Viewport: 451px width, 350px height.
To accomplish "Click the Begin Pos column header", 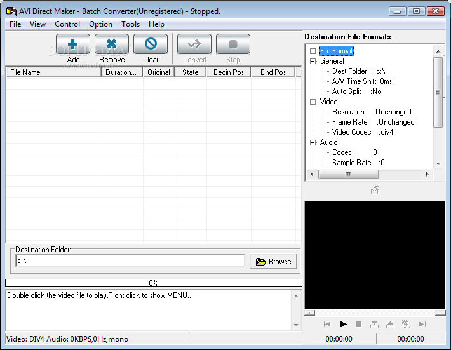I will 229,72.
